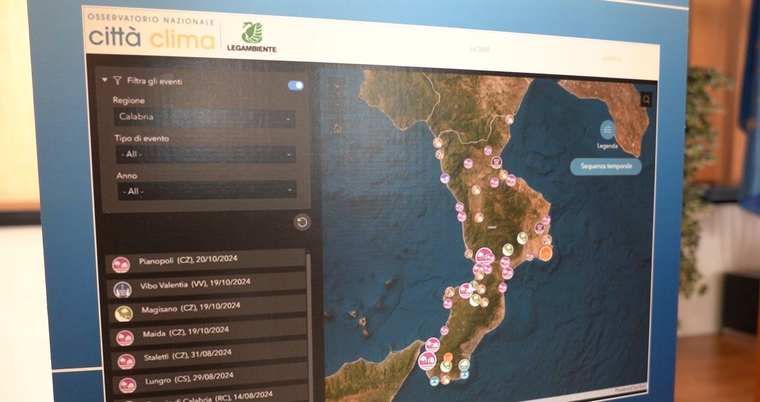Open the Regione dropdown showing Calabria

(203, 116)
